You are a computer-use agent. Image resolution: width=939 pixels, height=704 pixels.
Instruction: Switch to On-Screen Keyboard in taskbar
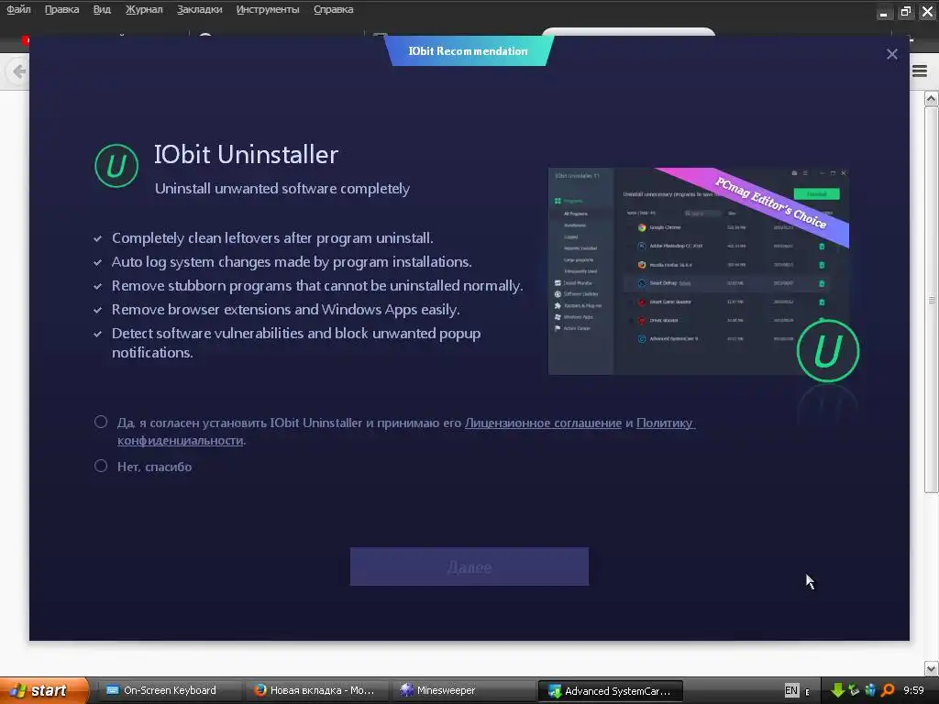tap(170, 690)
